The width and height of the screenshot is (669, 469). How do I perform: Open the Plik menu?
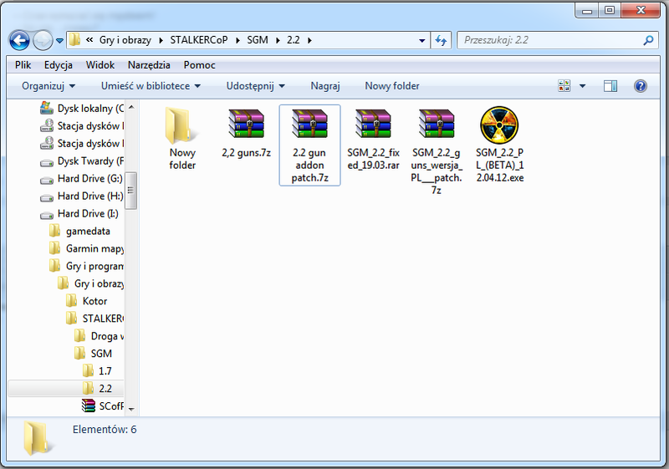[x=23, y=65]
